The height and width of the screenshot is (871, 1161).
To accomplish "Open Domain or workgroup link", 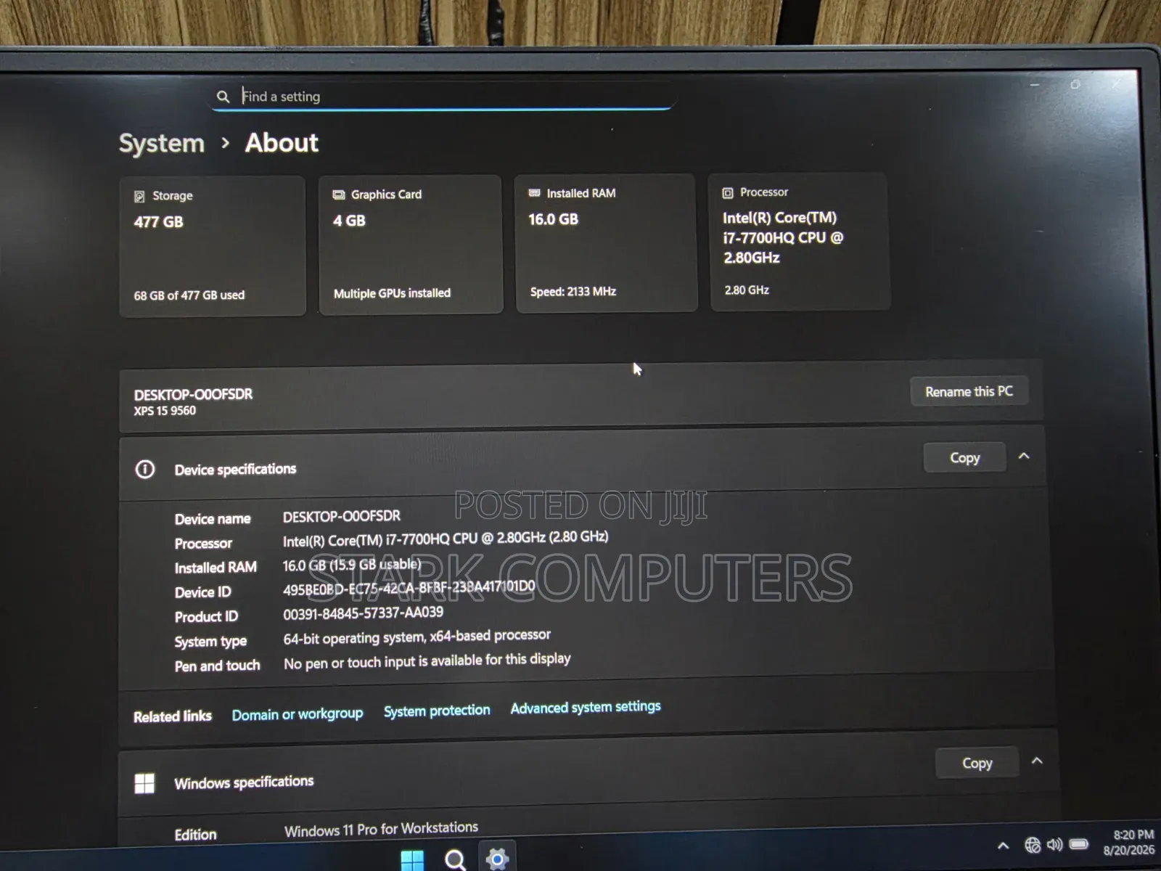I will click(298, 714).
